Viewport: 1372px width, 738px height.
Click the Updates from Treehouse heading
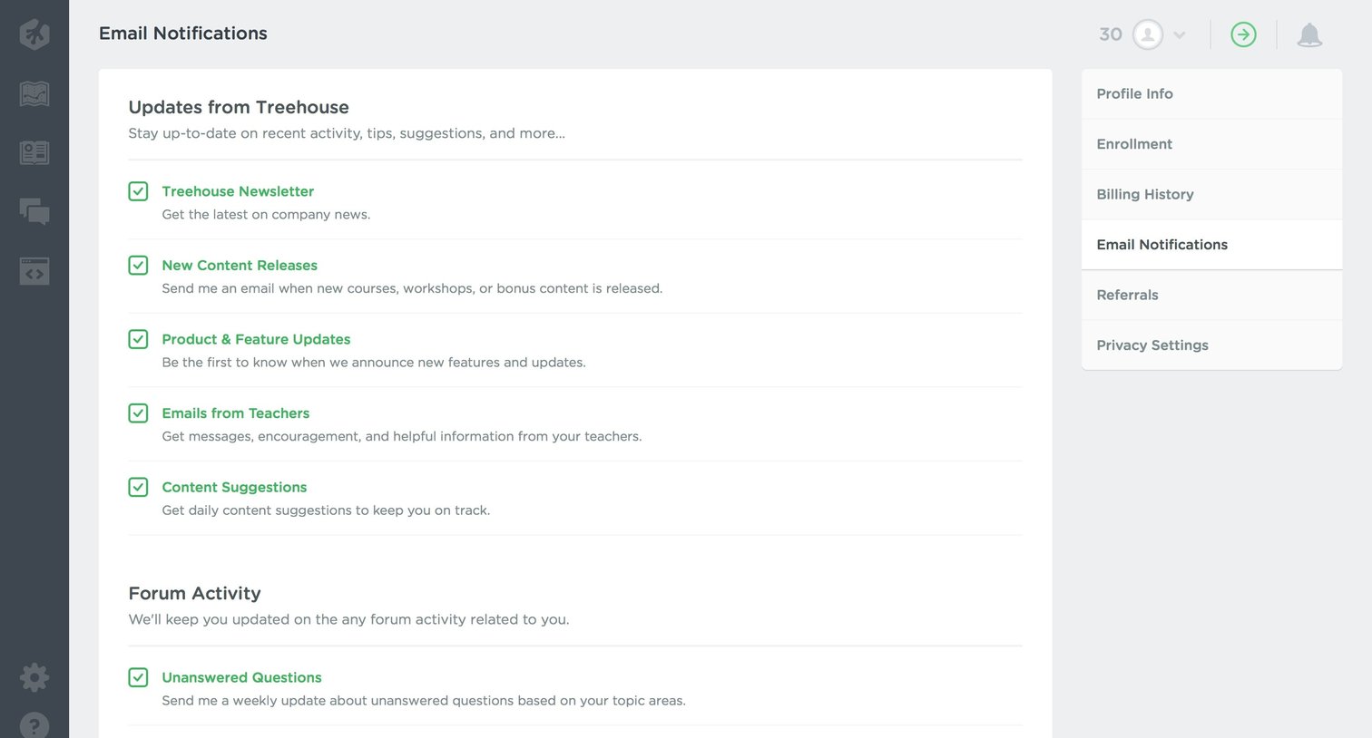(x=239, y=107)
